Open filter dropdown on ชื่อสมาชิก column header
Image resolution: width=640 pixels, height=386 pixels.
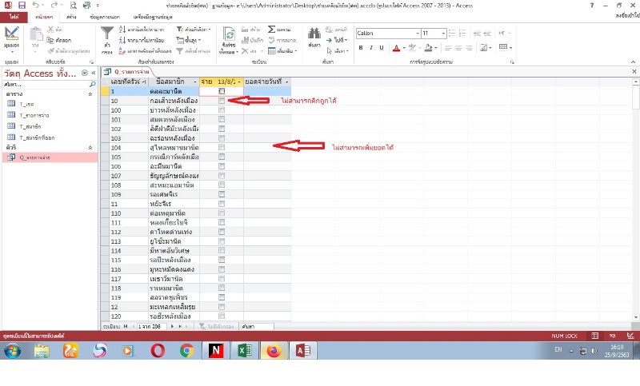coord(196,82)
